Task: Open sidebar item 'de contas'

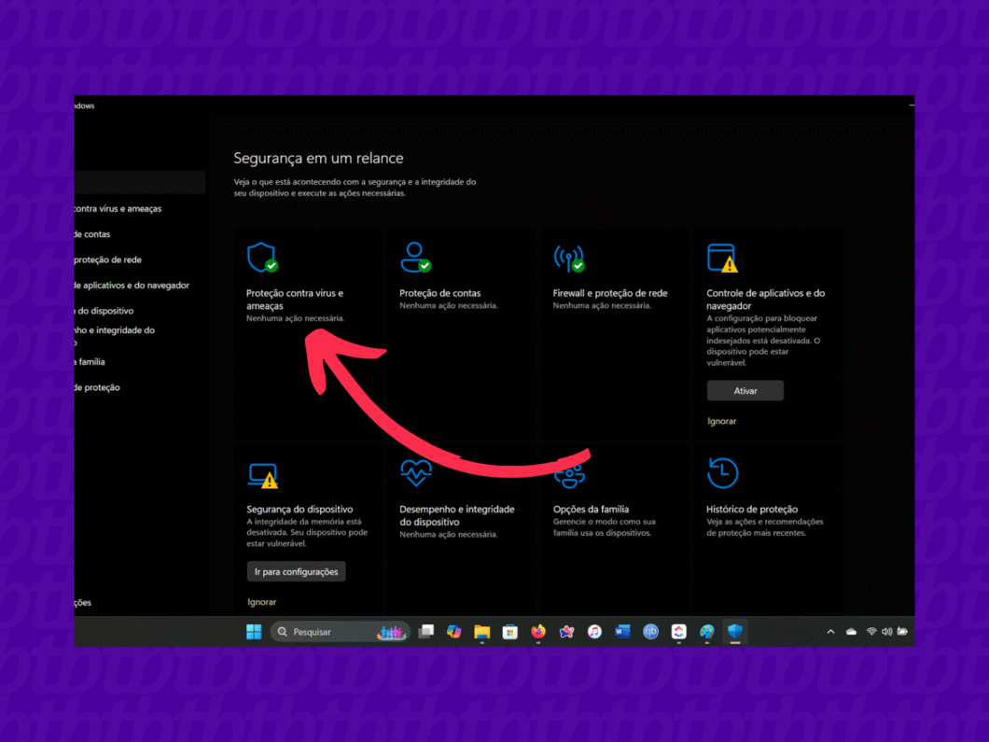Action: pyautogui.click(x=92, y=234)
